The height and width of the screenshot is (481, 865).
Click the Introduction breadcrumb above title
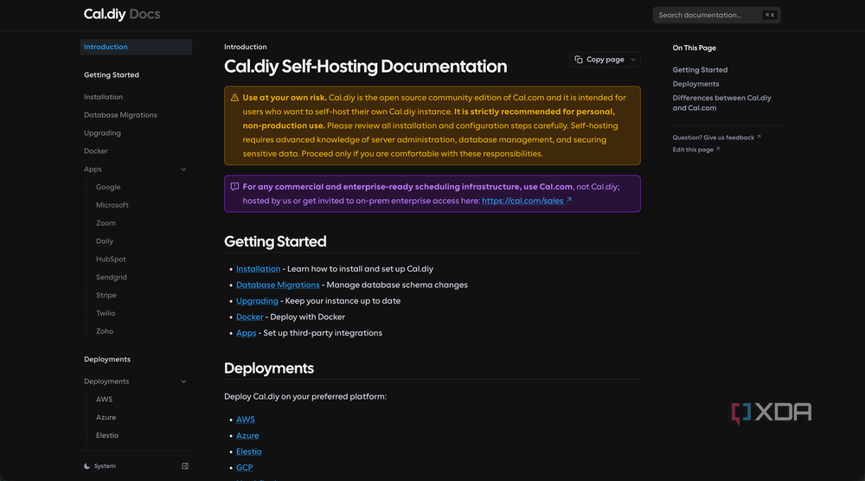tap(245, 47)
